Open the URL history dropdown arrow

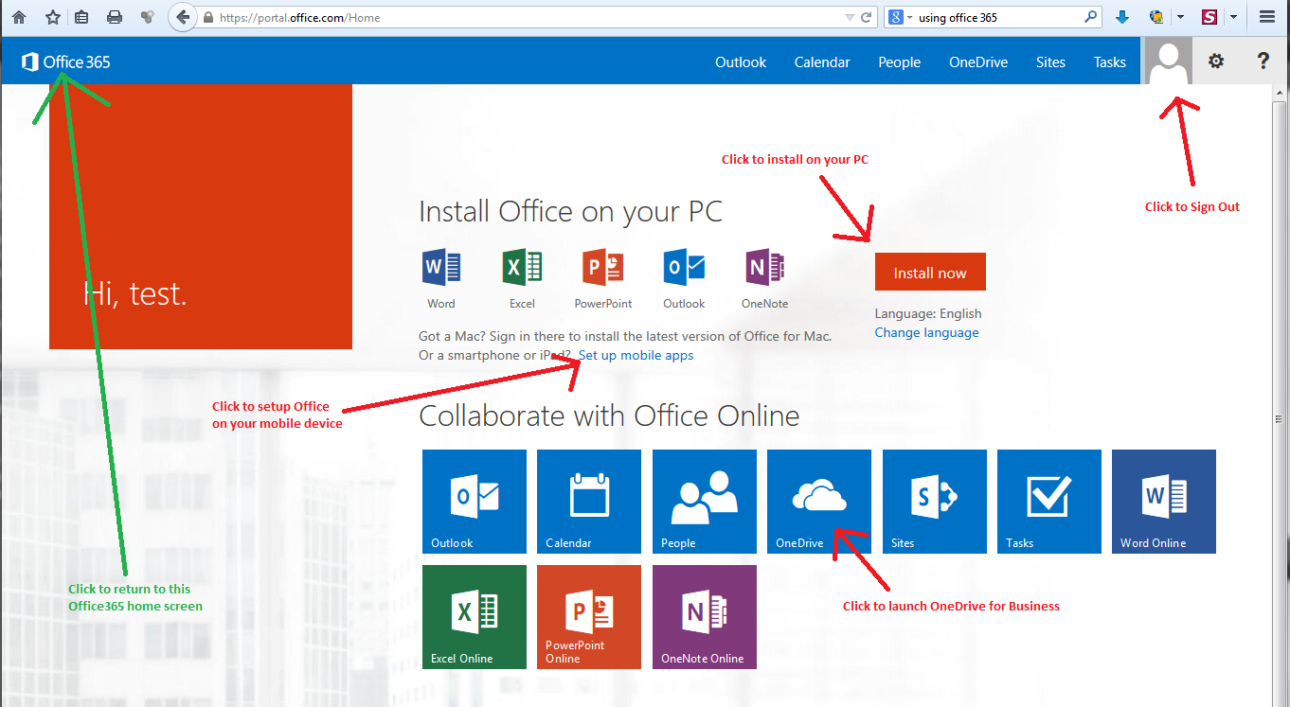click(849, 18)
